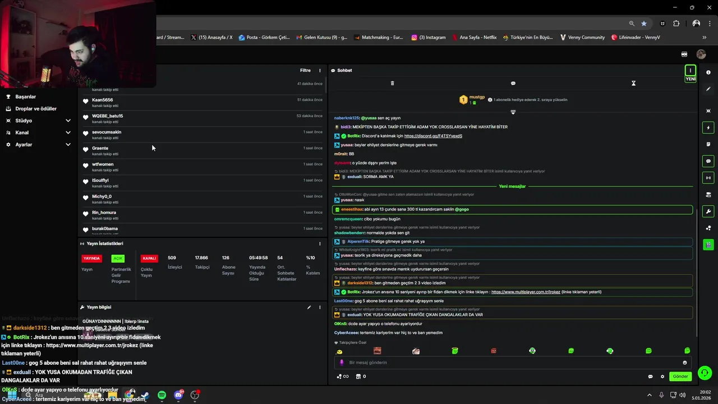Switch to Instagram browser tab
This screenshot has height=404, width=718.
[429, 38]
